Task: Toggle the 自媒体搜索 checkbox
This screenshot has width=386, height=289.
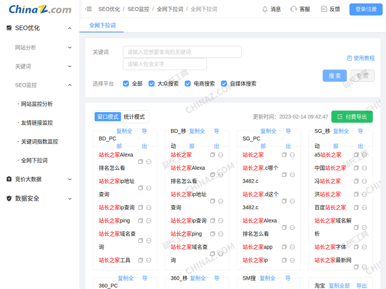Action: (x=224, y=83)
